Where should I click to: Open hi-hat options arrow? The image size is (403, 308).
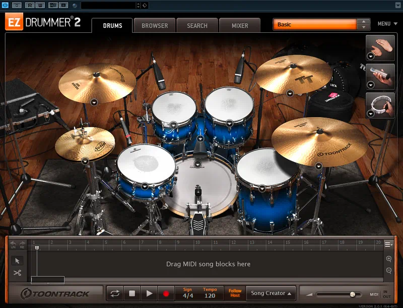[x=85, y=162]
